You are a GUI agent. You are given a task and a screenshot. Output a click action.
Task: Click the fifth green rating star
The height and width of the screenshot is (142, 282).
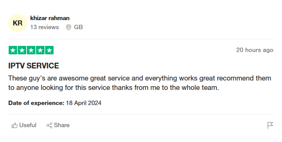click(49, 50)
